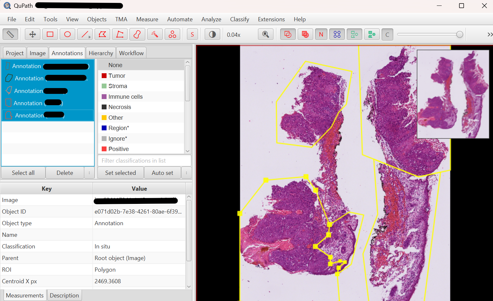Choose the Tumor classification
Image resolution: width=493 pixels, height=301 pixels.
tap(141, 76)
